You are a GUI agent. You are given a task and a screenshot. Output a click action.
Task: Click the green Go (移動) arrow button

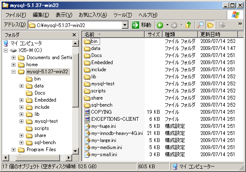(x=135, y=25)
